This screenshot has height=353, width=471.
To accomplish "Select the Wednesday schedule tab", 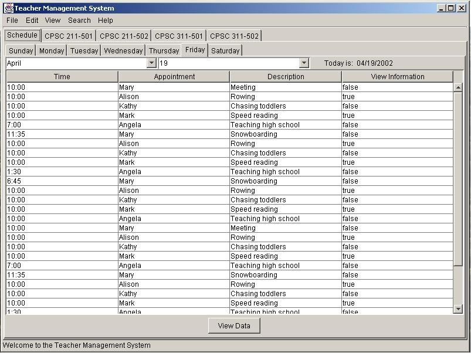I will tap(123, 50).
